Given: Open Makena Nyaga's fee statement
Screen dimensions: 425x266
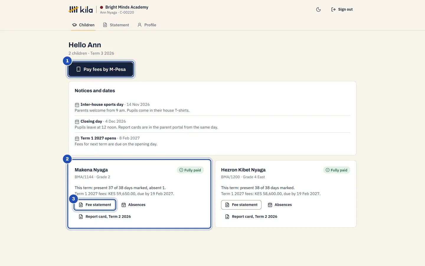Looking at the screenshot, I should [95, 205].
